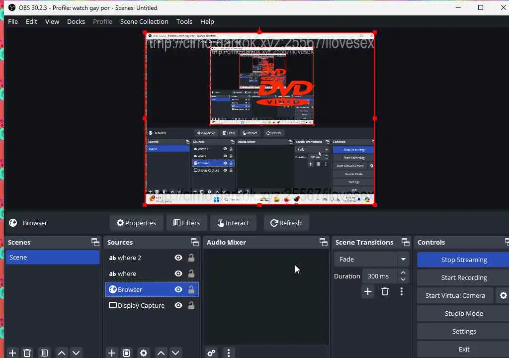Enable Studio Mode
This screenshot has width=509, height=358.
click(x=464, y=313)
